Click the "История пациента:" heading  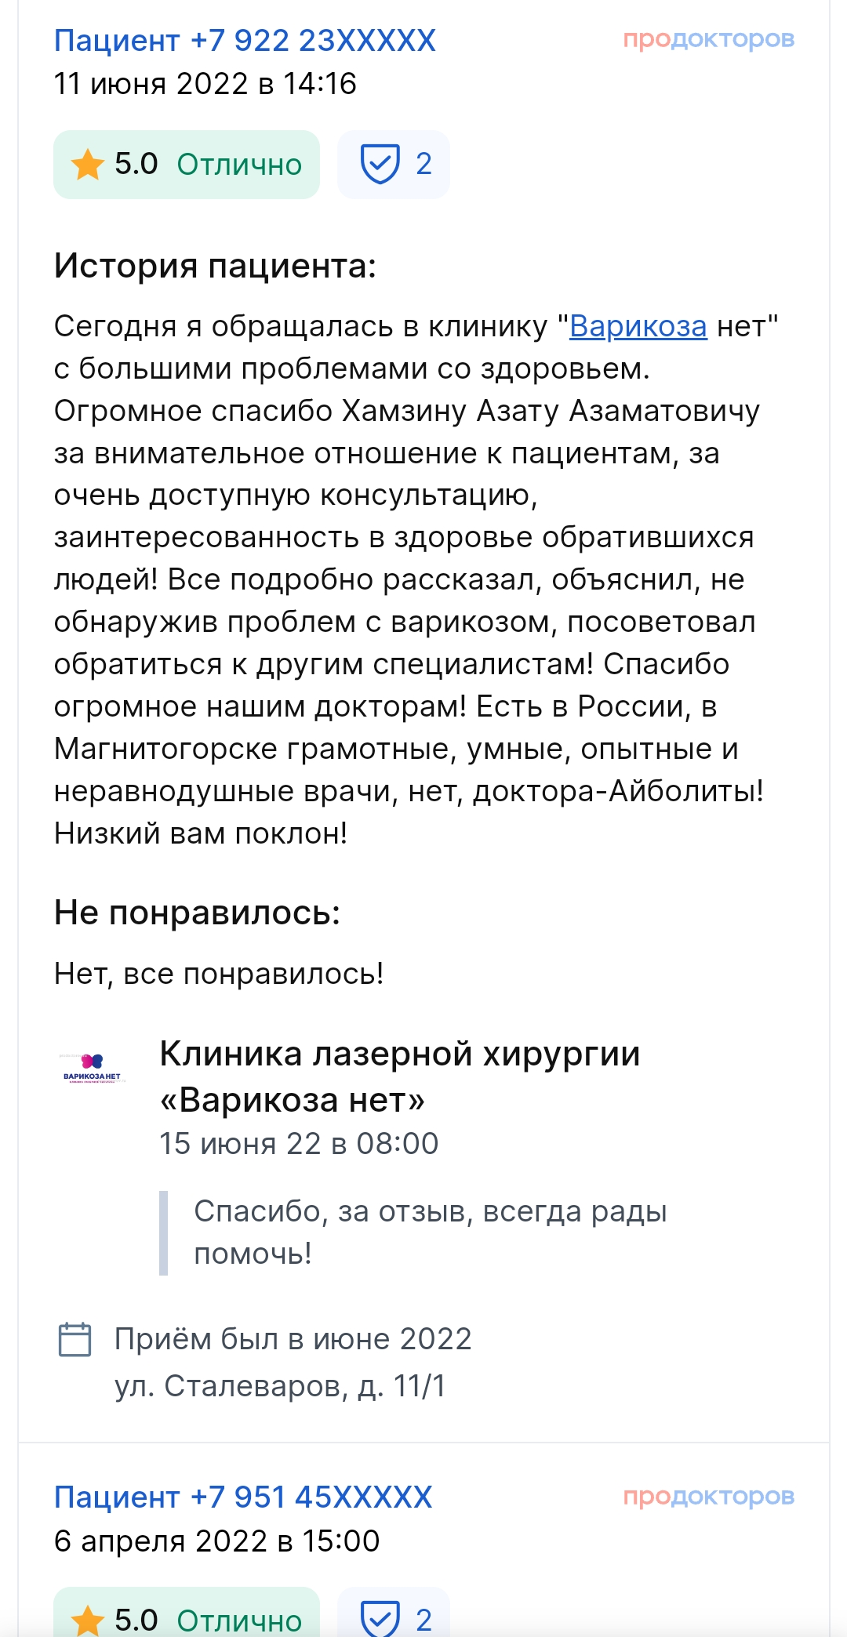(215, 266)
